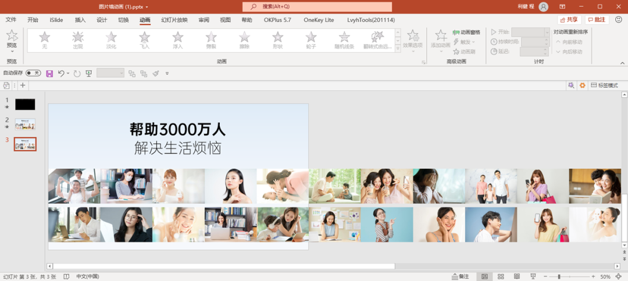Open the 切换 transitions tab

[x=123, y=20]
